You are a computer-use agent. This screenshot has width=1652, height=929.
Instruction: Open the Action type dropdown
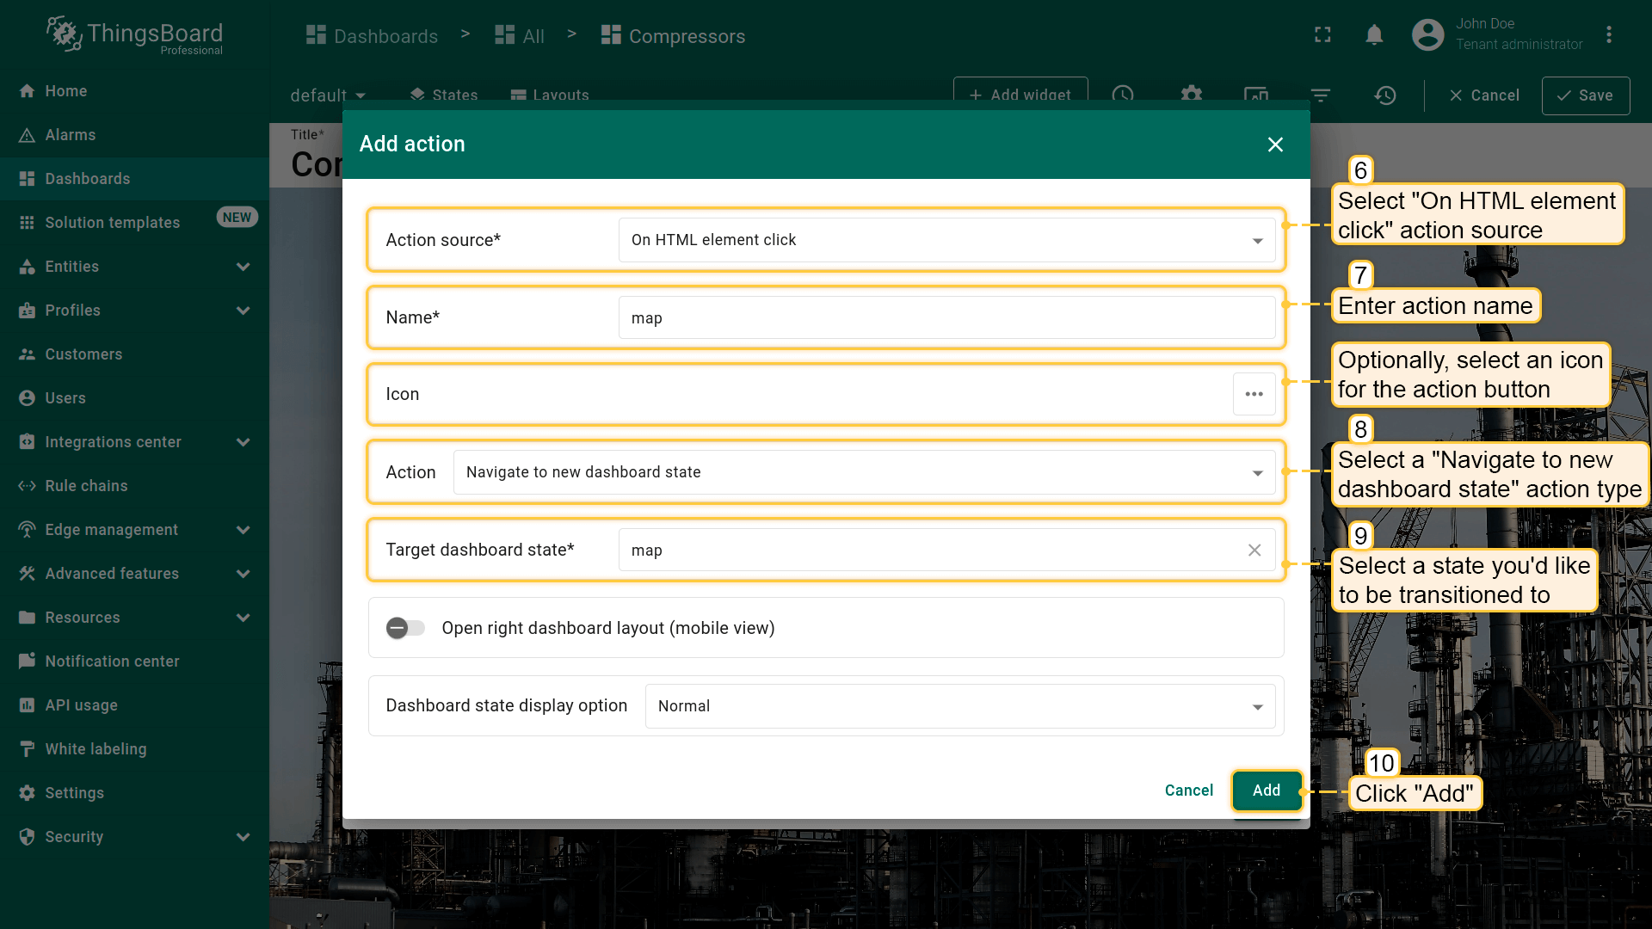coord(864,472)
